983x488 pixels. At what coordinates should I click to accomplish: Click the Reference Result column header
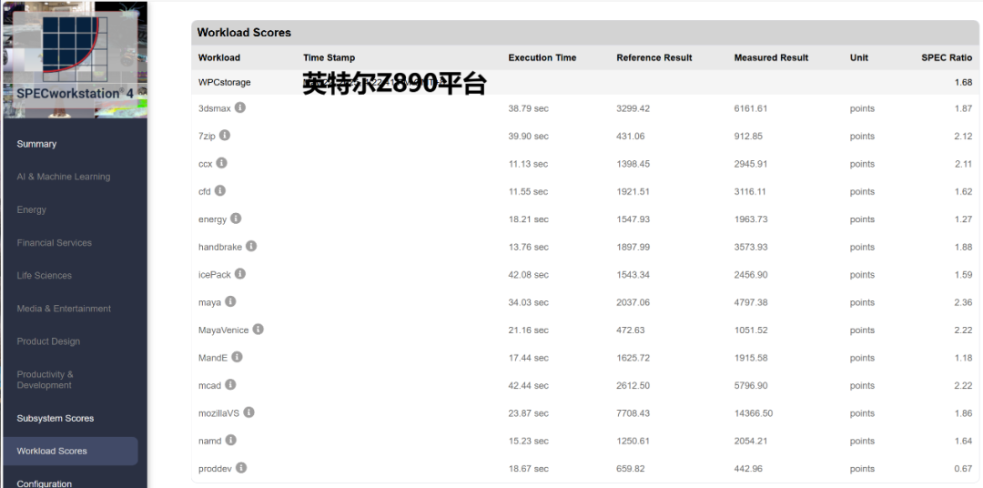click(654, 57)
